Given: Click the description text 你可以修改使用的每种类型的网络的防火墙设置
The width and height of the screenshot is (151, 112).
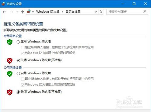Looking at the screenshot, I should [x=35, y=30].
